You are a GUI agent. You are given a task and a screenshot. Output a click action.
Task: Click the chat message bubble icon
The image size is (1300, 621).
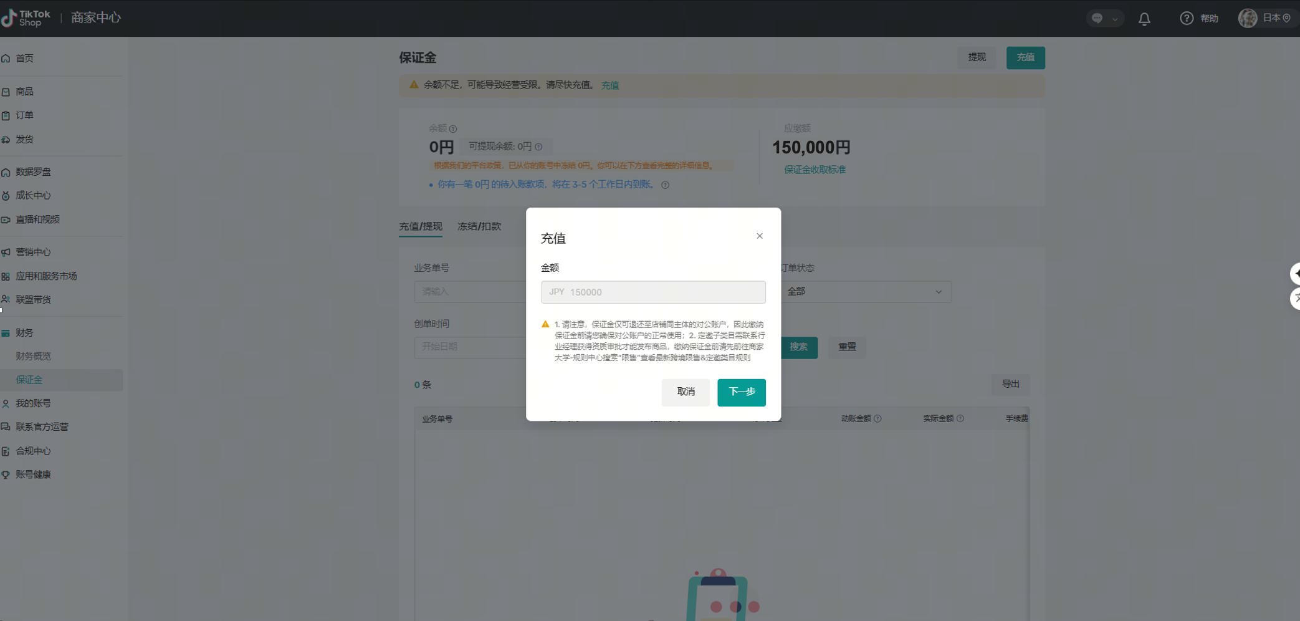[1097, 19]
